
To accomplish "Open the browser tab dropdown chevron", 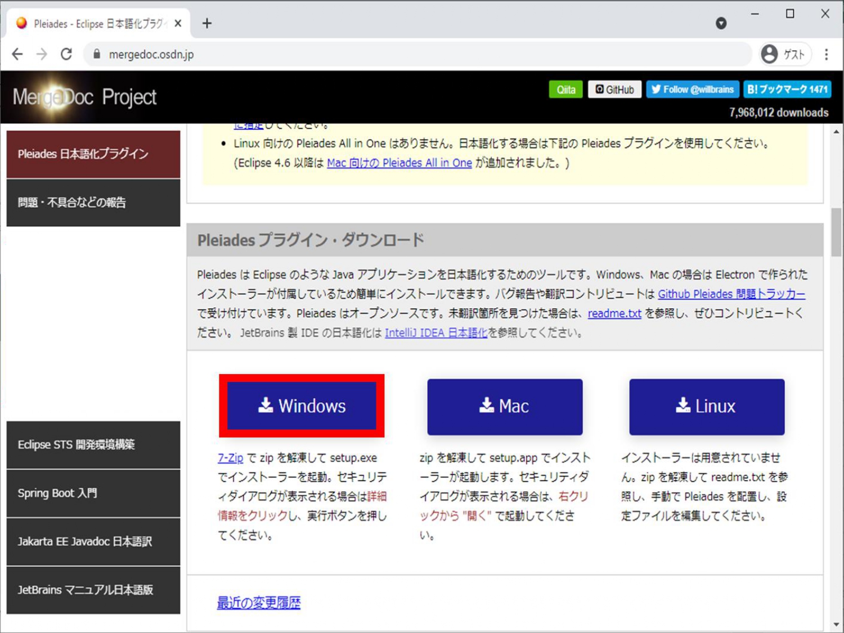I will (x=721, y=23).
